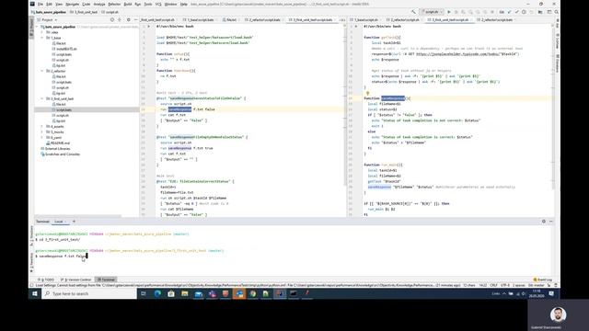Screen dimensions: 589x331
Task: Open the Version Control tool window
Action: pyautogui.click(x=76, y=280)
